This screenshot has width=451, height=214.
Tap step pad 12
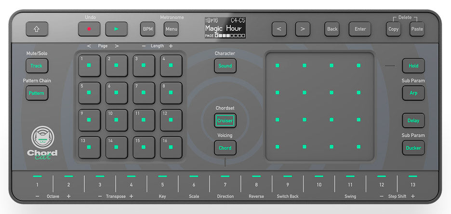coord(171,120)
